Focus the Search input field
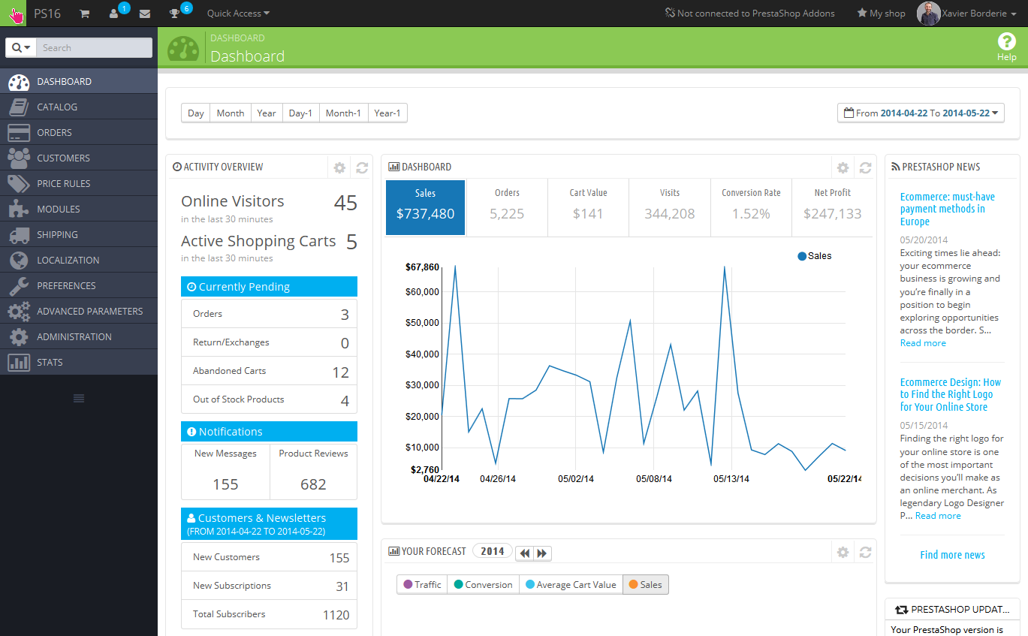Image resolution: width=1028 pixels, height=636 pixels. tap(94, 47)
